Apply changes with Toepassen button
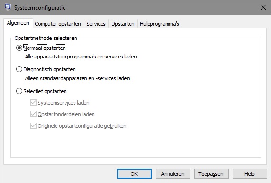Screen dimensions: 271x183 coord(211,174)
